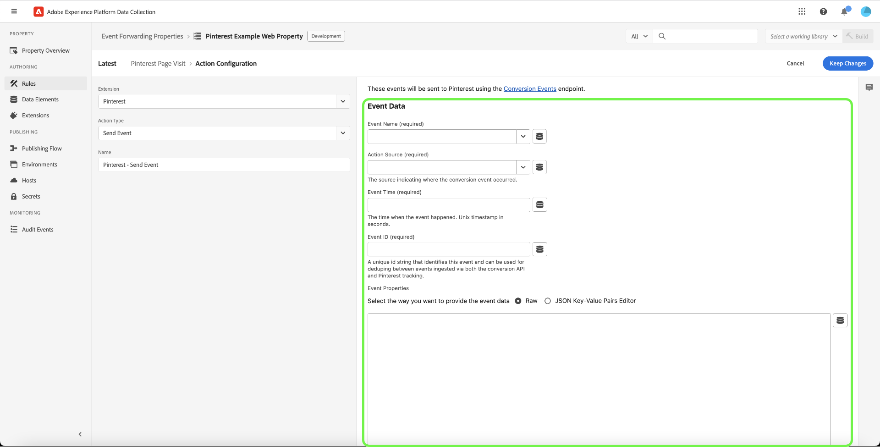The height and width of the screenshot is (447, 880).
Task: Collapse the left sidebar
Action: tap(80, 434)
